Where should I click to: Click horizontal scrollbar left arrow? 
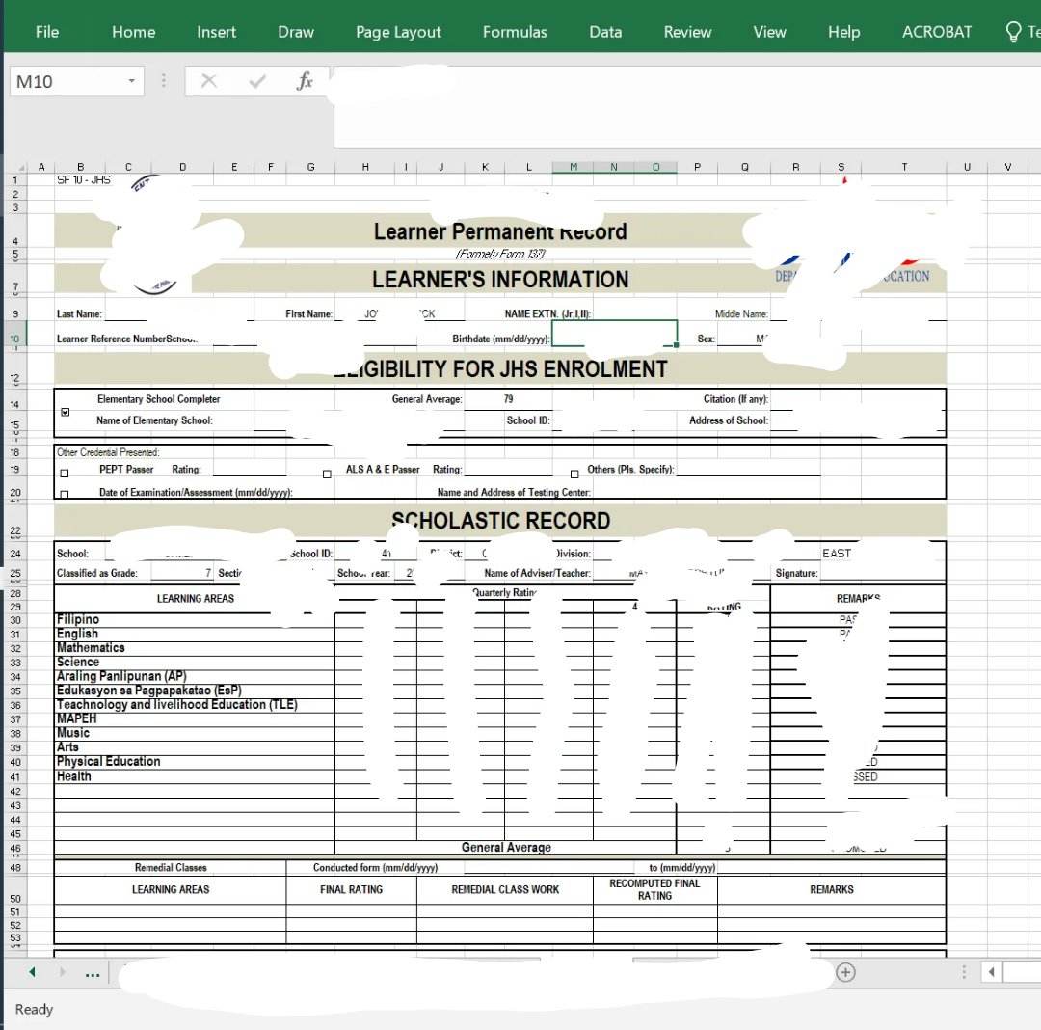[x=991, y=972]
